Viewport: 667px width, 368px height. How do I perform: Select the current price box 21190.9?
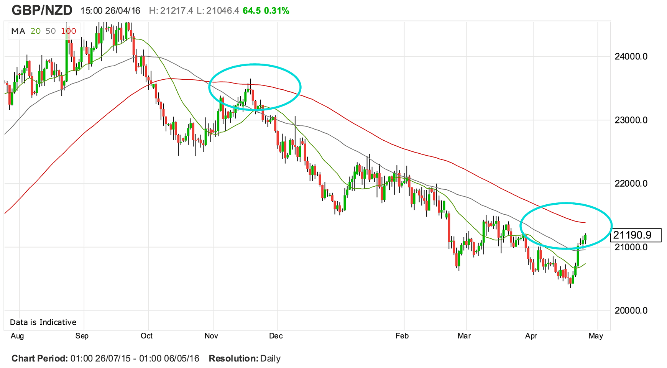click(636, 235)
